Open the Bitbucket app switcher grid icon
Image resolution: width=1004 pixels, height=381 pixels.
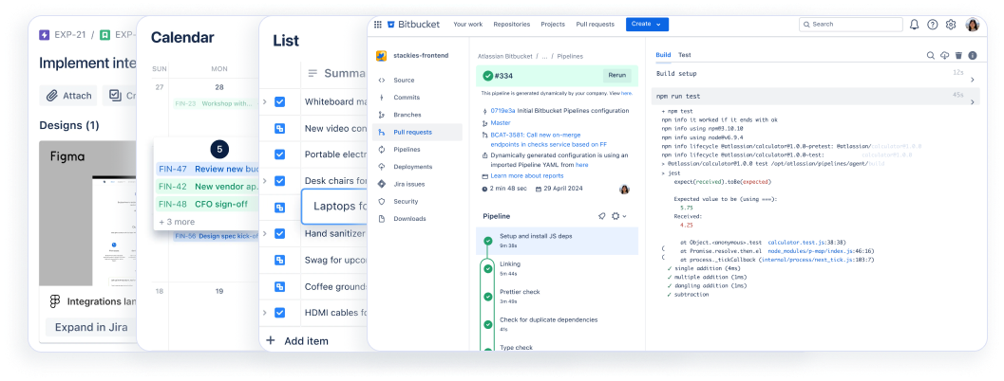(x=378, y=25)
